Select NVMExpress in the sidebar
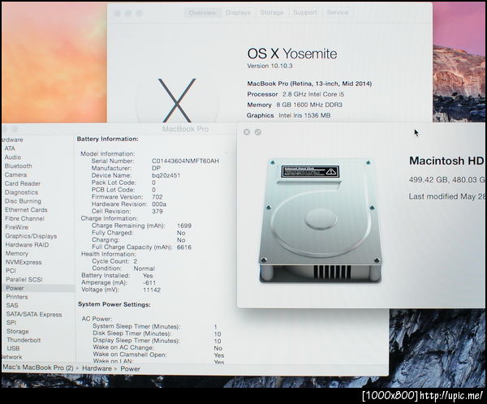The width and height of the screenshot is (487, 404). [24, 262]
